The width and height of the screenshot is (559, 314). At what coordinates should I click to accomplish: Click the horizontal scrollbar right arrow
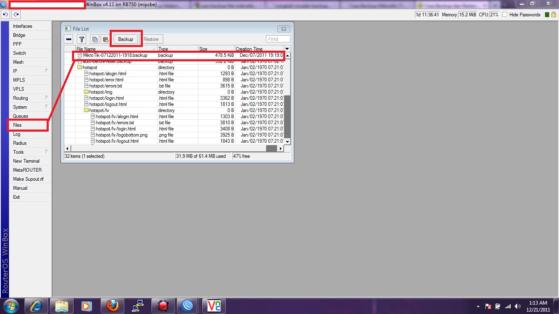coord(280,148)
